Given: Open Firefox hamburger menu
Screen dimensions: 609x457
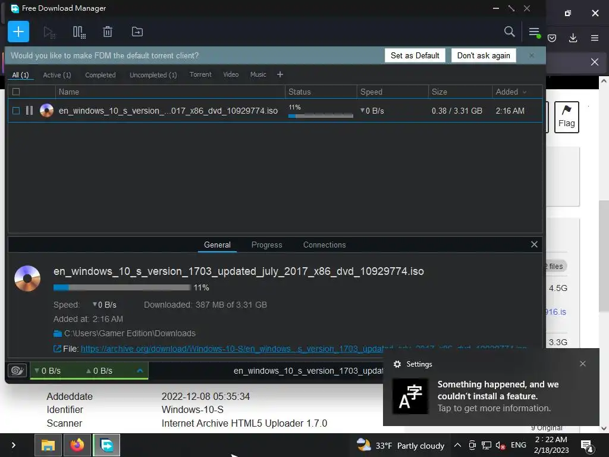Looking at the screenshot, I should (595, 37).
